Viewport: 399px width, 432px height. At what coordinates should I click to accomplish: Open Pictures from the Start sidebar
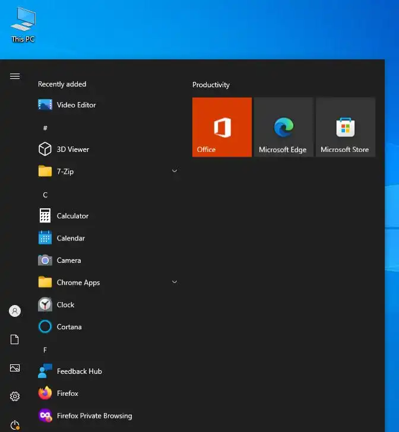[x=15, y=368]
